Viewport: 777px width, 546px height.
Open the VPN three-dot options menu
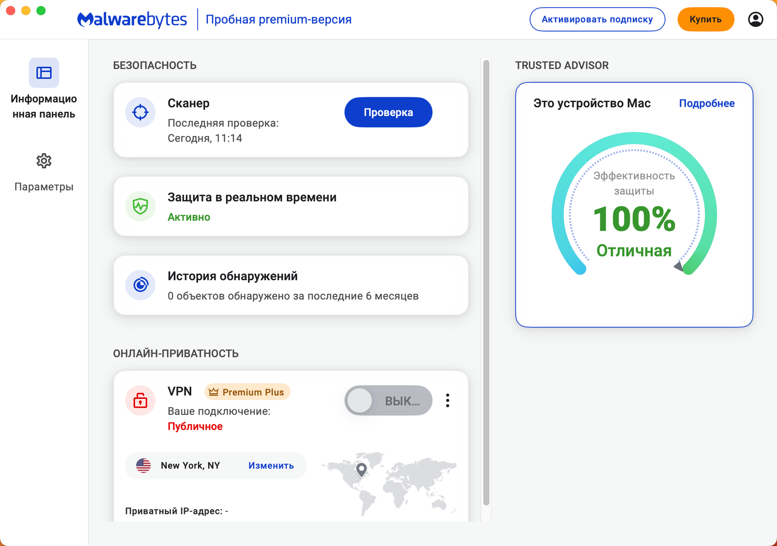click(448, 400)
